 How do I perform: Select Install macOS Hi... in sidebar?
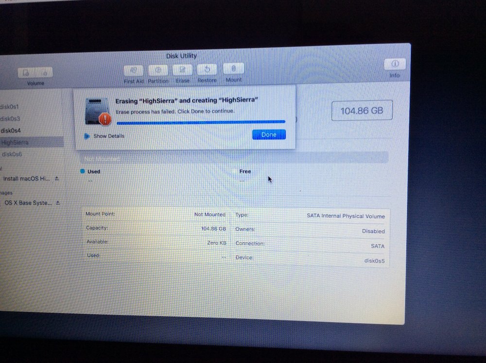[26, 179]
